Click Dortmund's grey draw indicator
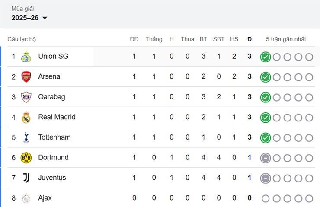 (x=266, y=158)
